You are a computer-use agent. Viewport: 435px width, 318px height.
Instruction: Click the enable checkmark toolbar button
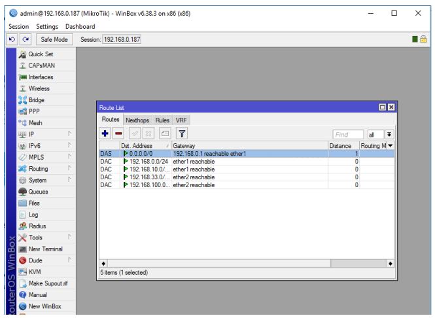click(x=135, y=133)
